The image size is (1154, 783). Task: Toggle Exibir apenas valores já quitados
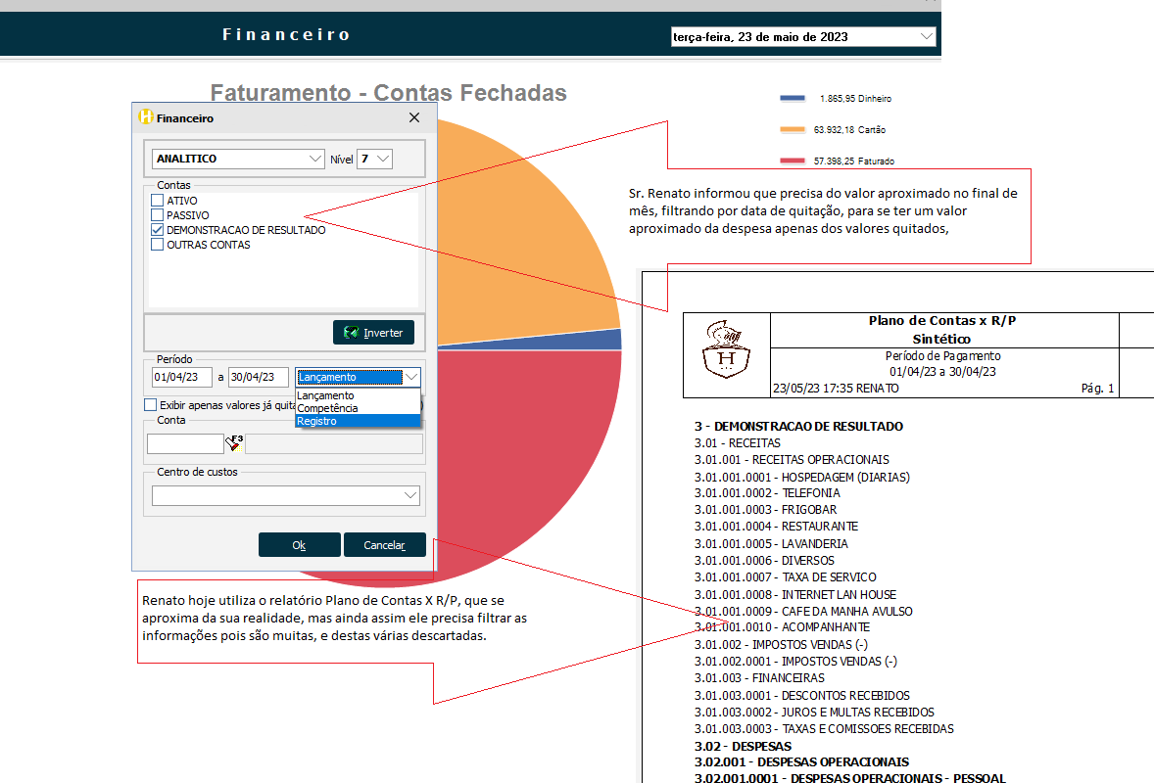151,405
